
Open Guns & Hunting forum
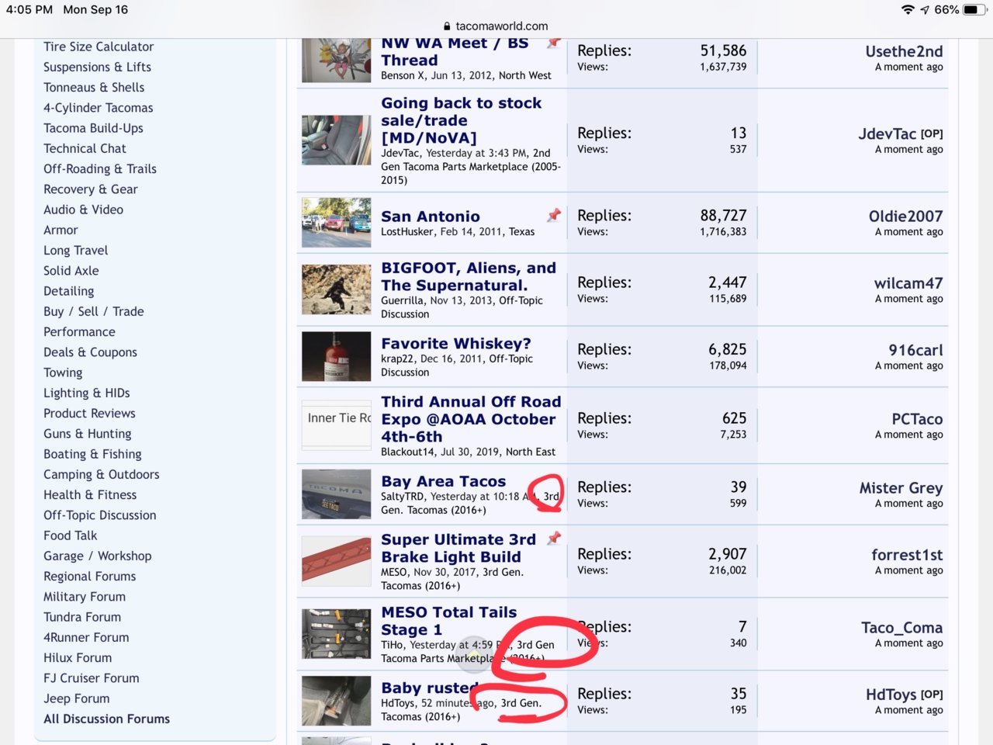(x=88, y=433)
